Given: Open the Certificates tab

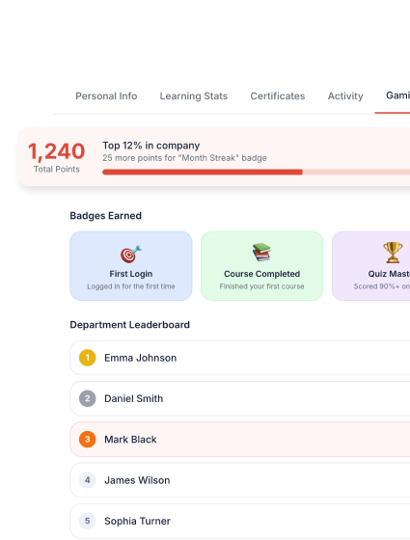Looking at the screenshot, I should (x=278, y=96).
